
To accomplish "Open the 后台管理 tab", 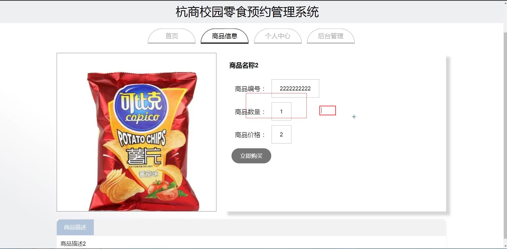I will click(x=331, y=36).
